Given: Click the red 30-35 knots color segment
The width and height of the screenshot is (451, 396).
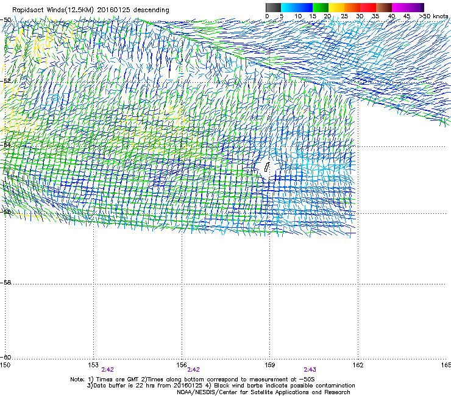Looking at the screenshot, I should coord(368,7).
